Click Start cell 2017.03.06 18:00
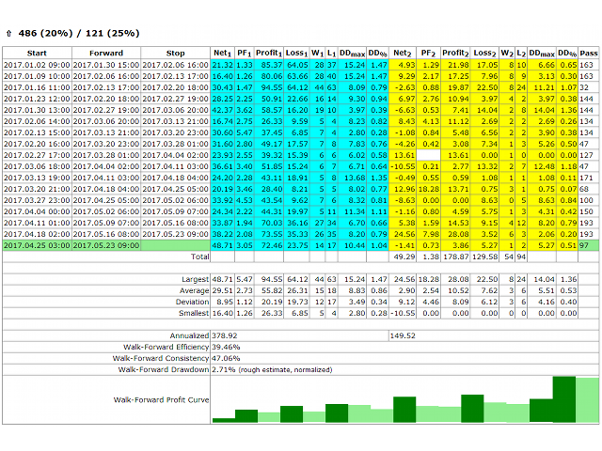The width and height of the screenshot is (602, 451). point(37,166)
